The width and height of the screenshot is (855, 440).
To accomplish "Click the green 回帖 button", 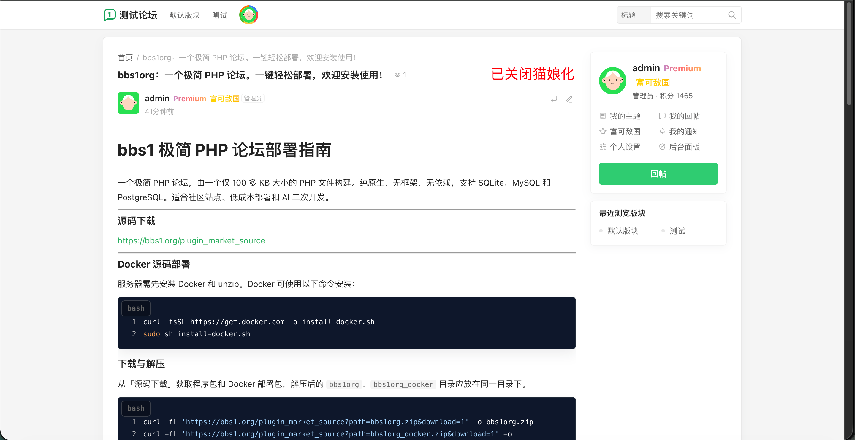I will (658, 174).
